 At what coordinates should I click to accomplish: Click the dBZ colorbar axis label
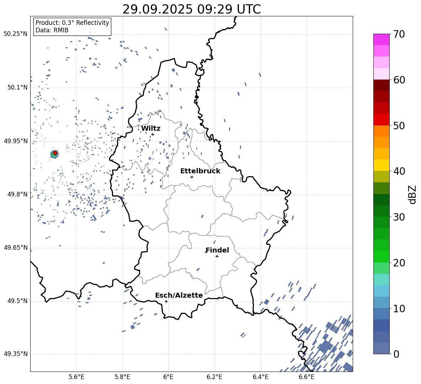(x=413, y=194)
